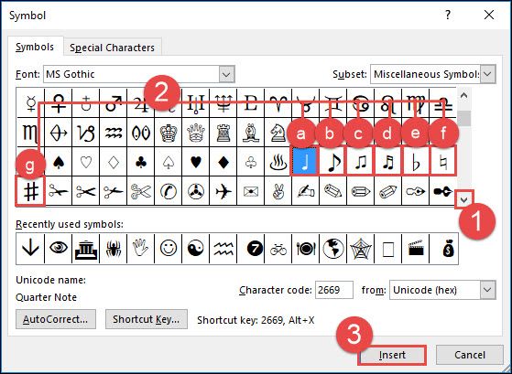The width and height of the screenshot is (512, 374).
Task: Select the smiley face recent symbol
Action: 169,249
